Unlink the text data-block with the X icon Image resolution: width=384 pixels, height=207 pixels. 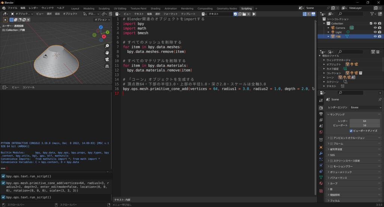click(249, 14)
